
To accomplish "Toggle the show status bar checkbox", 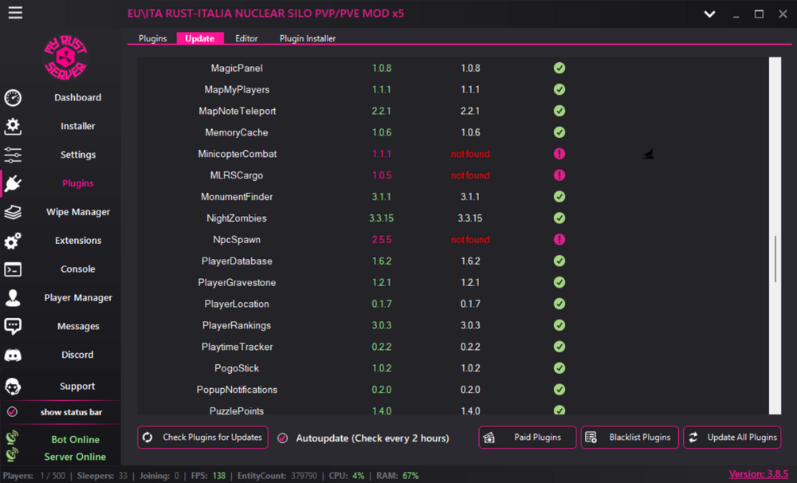I will [12, 412].
